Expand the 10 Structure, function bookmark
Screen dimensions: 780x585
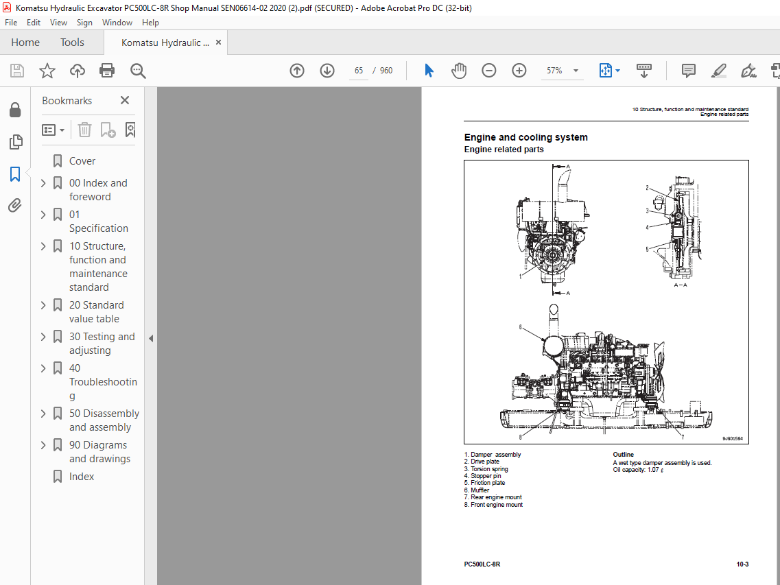coord(43,246)
